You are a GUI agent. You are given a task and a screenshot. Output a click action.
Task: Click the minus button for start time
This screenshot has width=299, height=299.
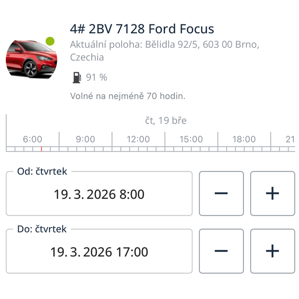[221, 193]
